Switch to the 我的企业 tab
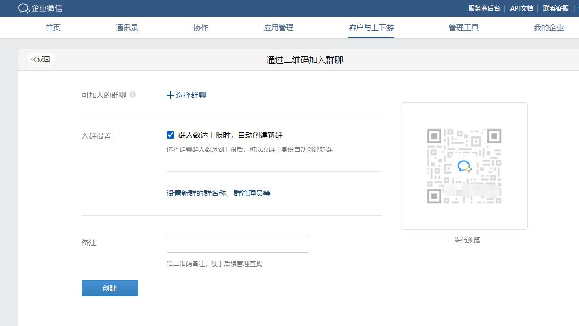The width and height of the screenshot is (579, 326). pyautogui.click(x=549, y=28)
